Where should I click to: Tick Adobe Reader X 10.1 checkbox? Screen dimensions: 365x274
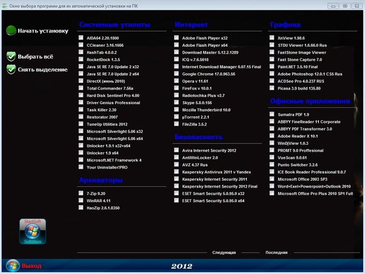[x=272, y=136]
